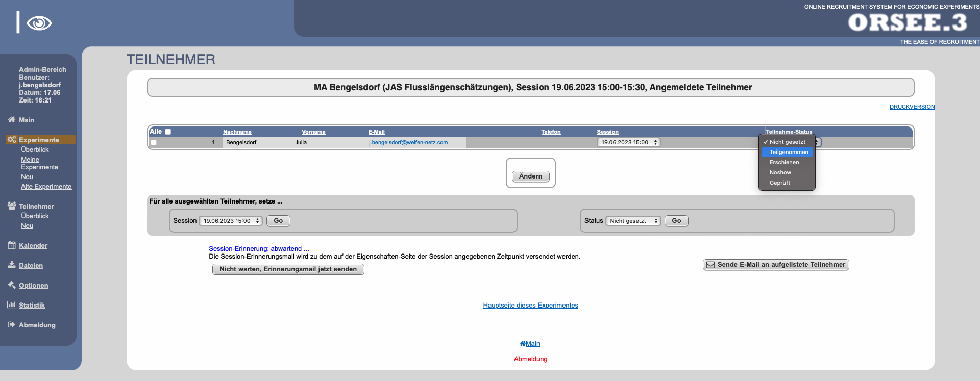Expand the bulk Status dropdown Nicht gesetzt
The width and height of the screenshot is (980, 381).
633,221
